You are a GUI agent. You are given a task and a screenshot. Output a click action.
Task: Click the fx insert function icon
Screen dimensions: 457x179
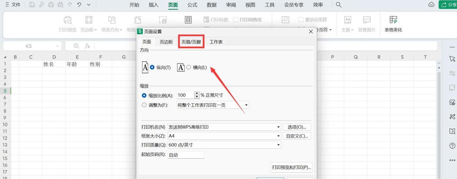[87, 46]
